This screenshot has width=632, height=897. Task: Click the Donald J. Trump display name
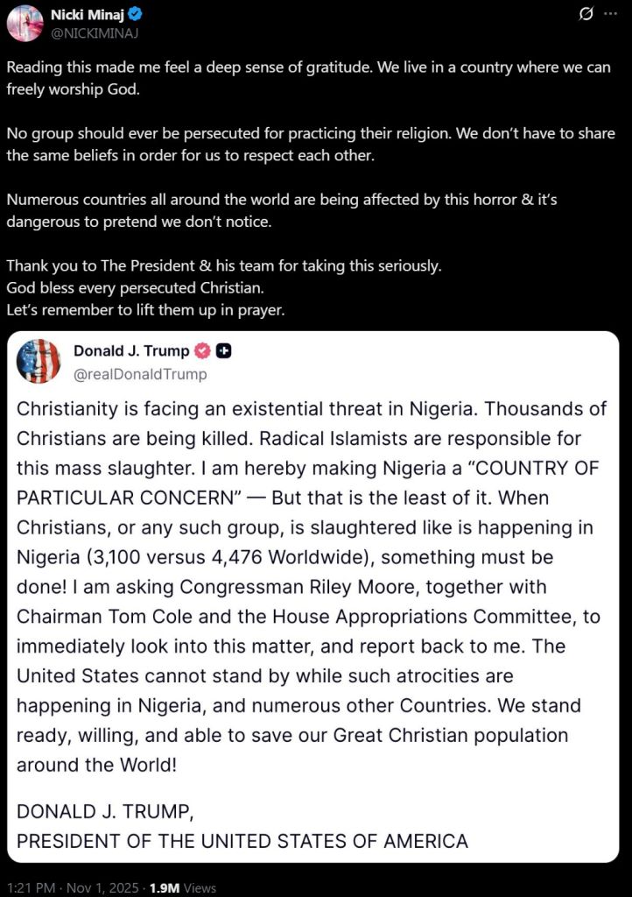pyautogui.click(x=131, y=351)
